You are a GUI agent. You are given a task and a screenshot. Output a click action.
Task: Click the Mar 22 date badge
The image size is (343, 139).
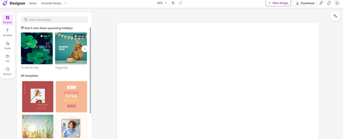click(79, 36)
